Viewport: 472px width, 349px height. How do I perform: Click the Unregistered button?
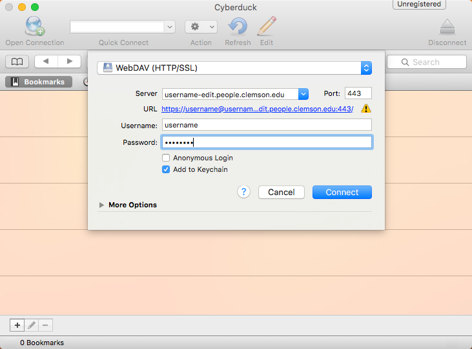[x=419, y=5]
